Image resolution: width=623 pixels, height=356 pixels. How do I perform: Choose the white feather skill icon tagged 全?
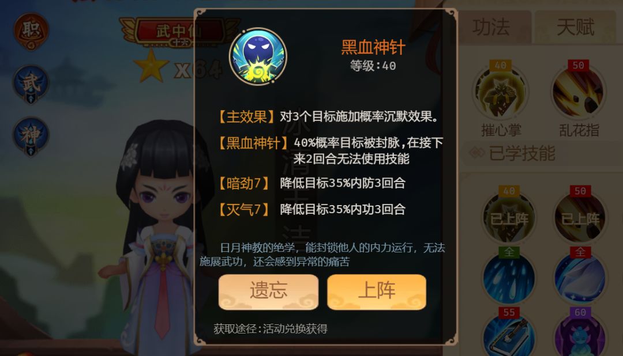click(580, 277)
